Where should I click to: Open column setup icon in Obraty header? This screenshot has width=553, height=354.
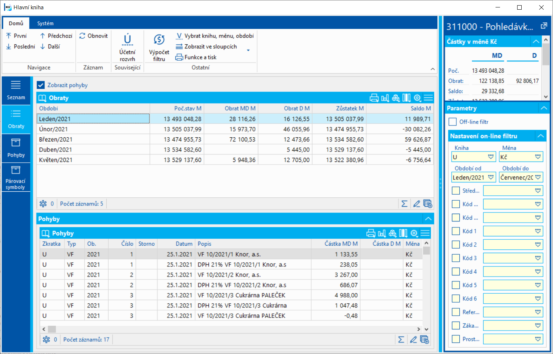point(407,98)
